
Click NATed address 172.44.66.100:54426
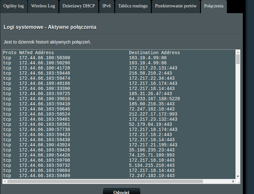(x=45, y=155)
